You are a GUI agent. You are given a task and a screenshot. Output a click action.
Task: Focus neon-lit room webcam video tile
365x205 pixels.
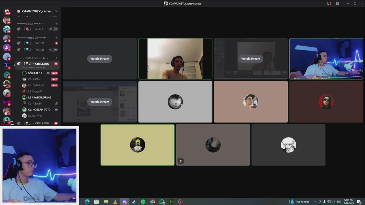pos(326,59)
